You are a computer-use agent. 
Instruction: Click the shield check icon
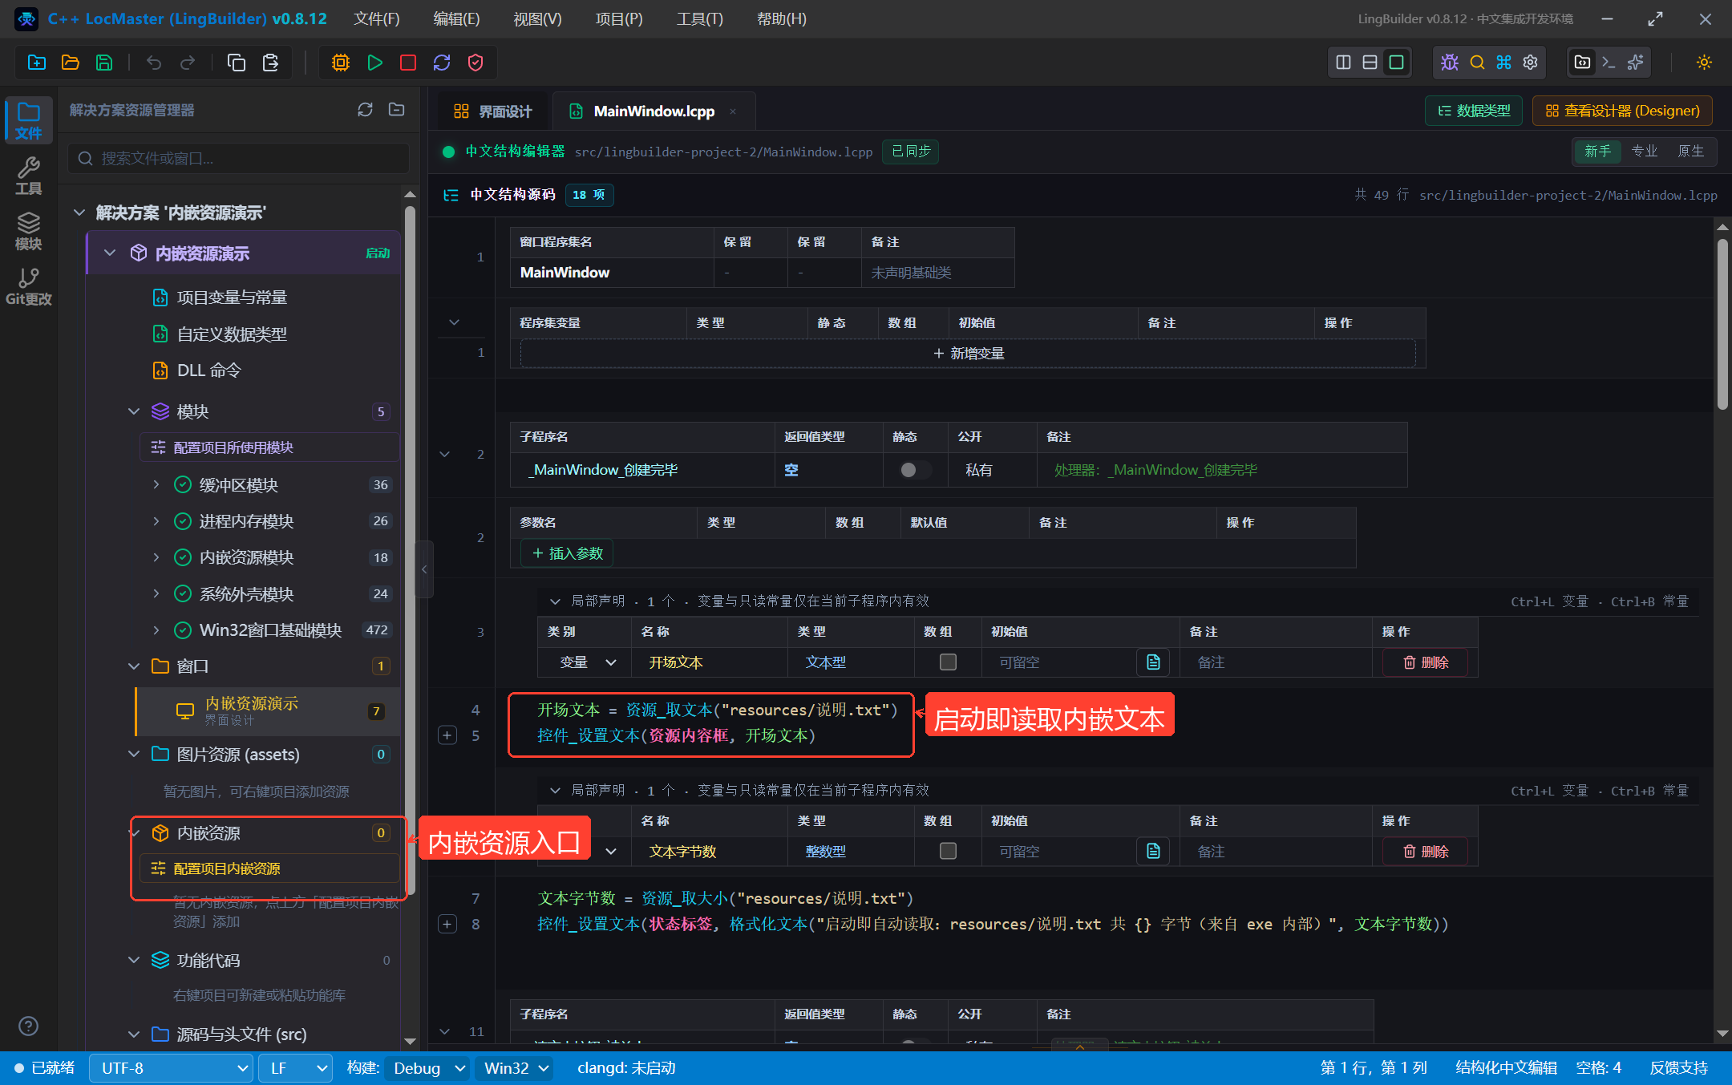[x=475, y=63]
